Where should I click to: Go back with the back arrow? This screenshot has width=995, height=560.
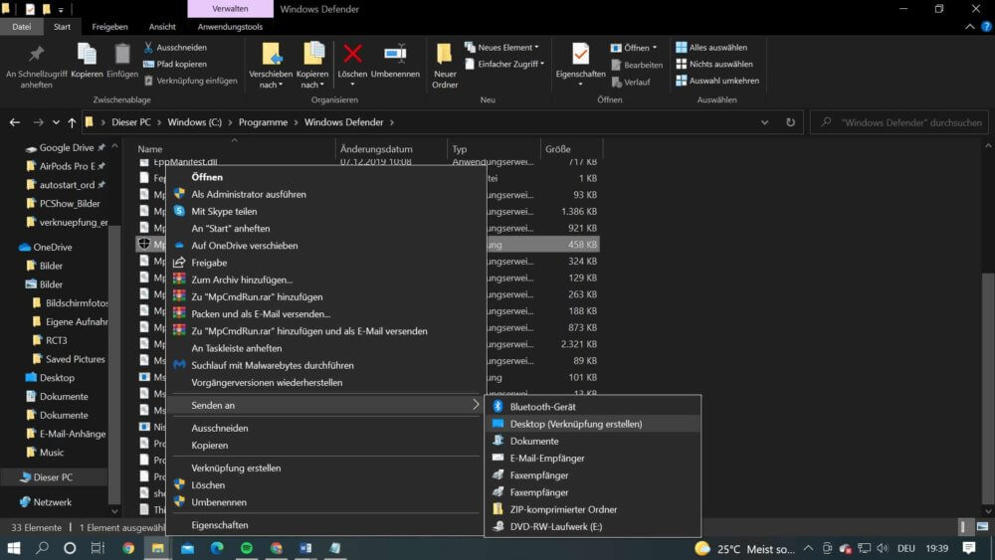15,122
